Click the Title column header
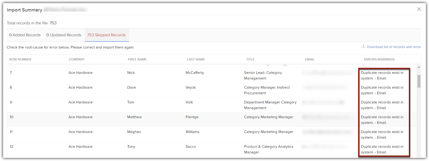This screenshot has width=429, height=161. pyautogui.click(x=250, y=59)
